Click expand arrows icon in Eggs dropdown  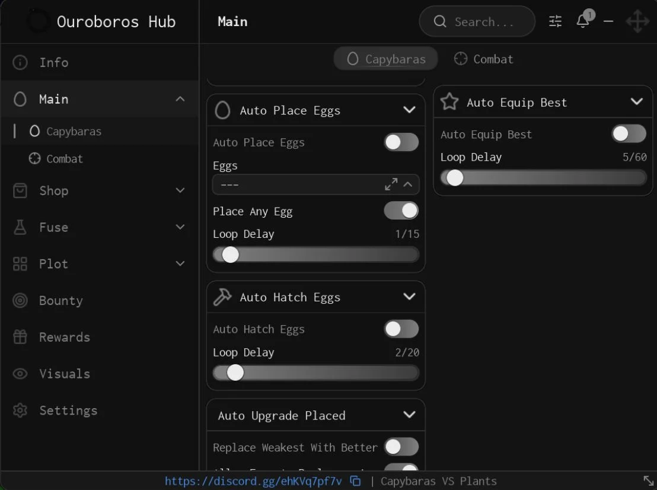click(x=391, y=184)
